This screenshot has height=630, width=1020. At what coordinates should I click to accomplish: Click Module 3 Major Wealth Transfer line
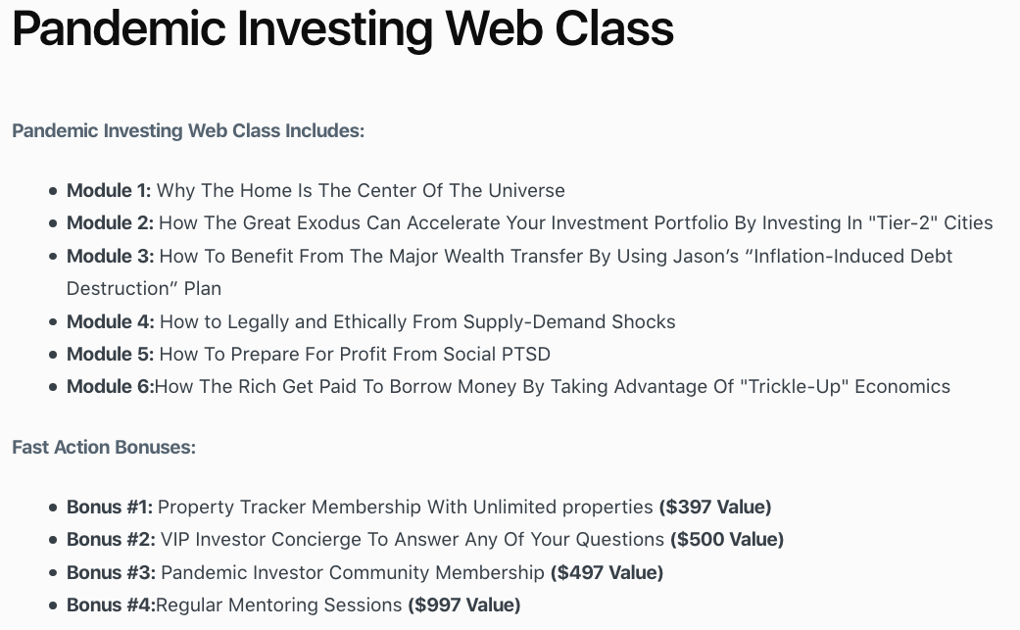click(x=510, y=256)
